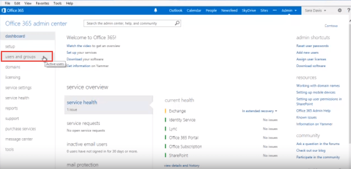This screenshot has height=169, width=351.
Task: Open 'Working with domain names' resource
Action: (318, 86)
